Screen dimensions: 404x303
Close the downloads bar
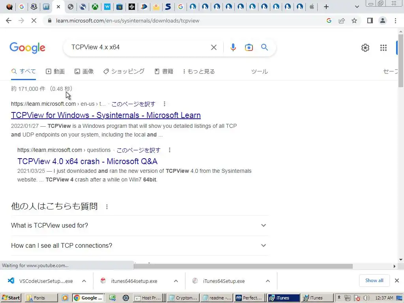point(397,281)
